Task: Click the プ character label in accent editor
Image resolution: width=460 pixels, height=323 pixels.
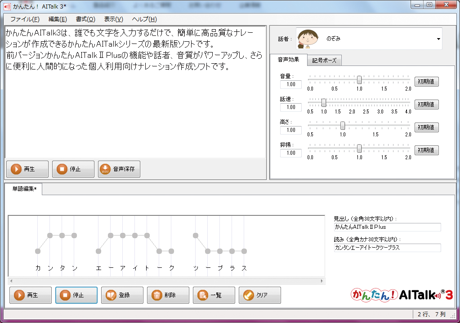Action: [220, 268]
